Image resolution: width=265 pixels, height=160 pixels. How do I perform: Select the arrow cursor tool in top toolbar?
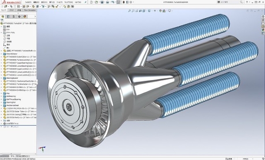click(x=118, y=2)
